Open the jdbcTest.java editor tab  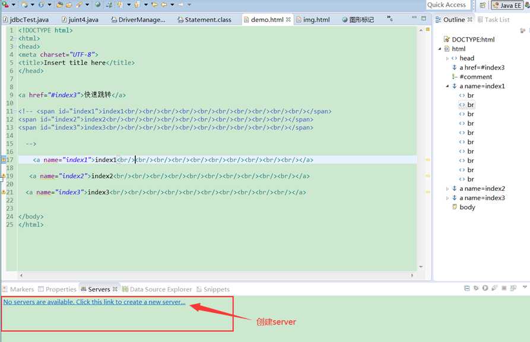point(26,20)
